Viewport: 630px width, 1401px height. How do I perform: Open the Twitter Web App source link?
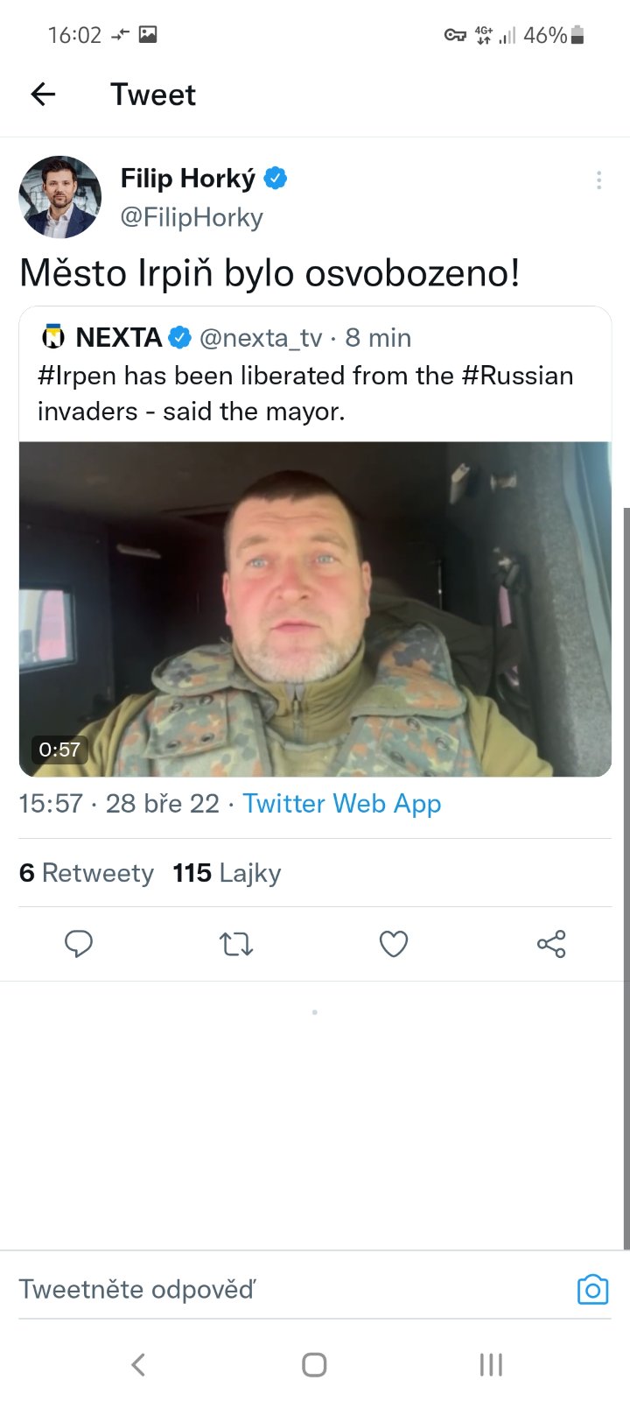tap(342, 803)
